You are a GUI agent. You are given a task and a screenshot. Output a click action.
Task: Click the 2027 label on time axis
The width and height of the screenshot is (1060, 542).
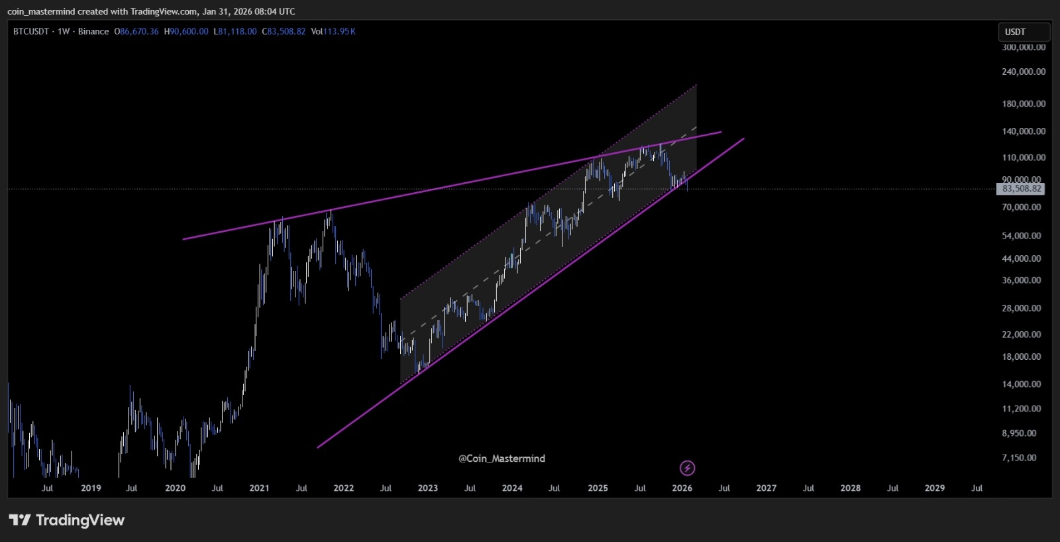point(766,488)
